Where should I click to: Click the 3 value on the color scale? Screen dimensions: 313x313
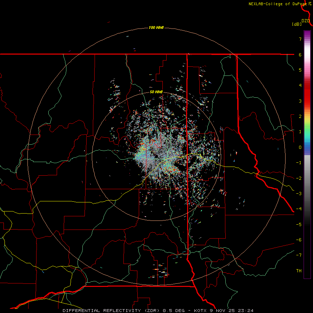point(300,101)
